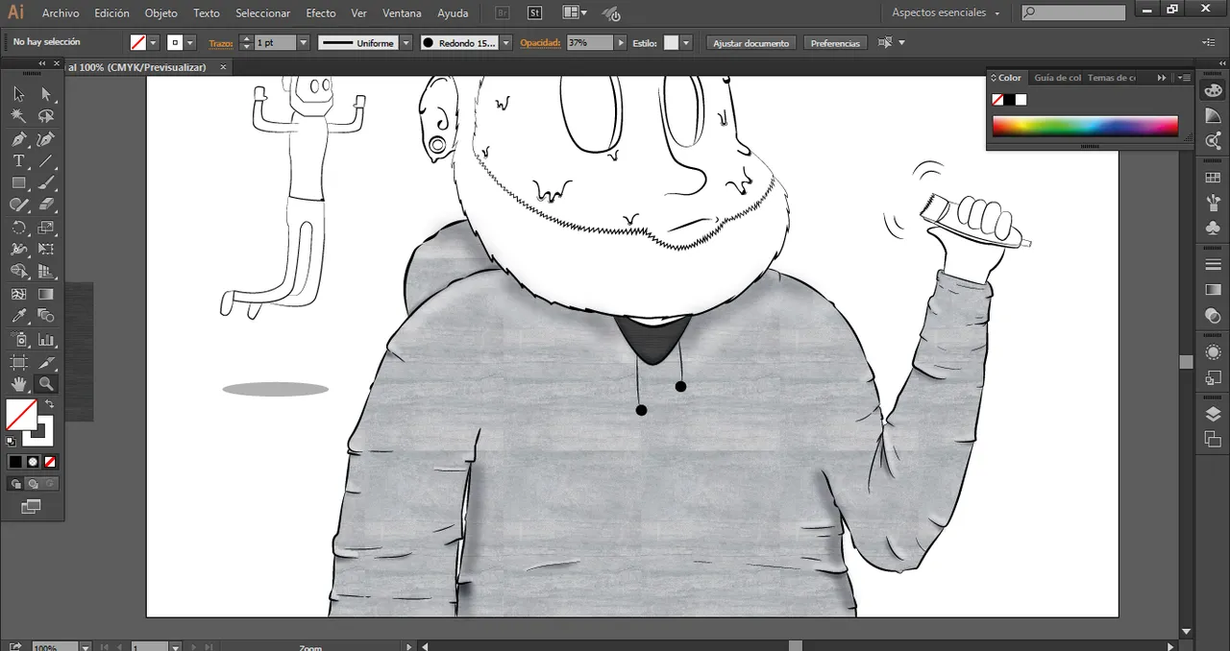The image size is (1230, 651).
Task: Click the Ajustar documento button
Action: 750,43
